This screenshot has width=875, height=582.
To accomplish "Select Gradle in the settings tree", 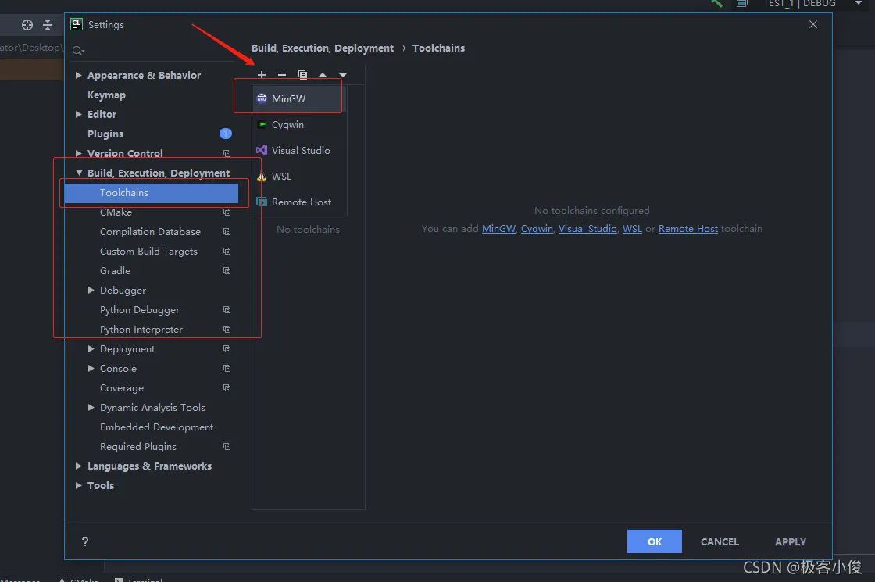I will pos(115,270).
